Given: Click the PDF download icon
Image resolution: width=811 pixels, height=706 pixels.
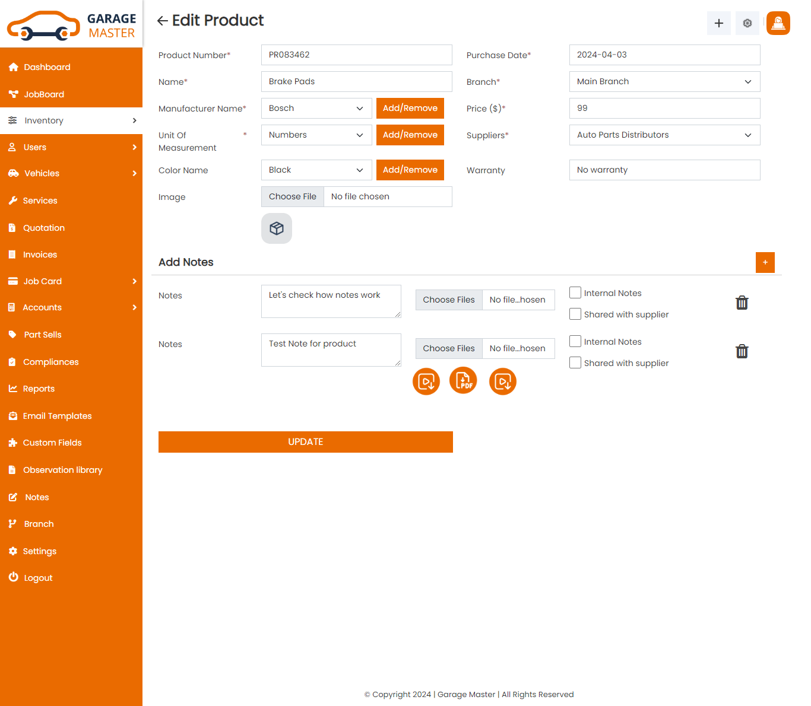Looking at the screenshot, I should coord(463,381).
